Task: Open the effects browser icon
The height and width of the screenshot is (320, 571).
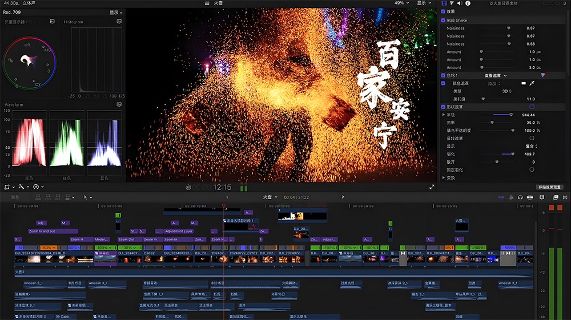Action: [556, 197]
